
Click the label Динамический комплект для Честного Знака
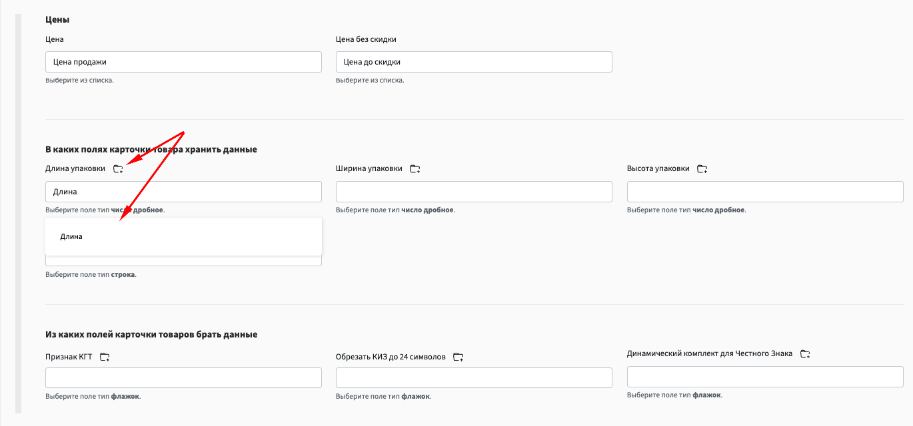pyautogui.click(x=710, y=353)
